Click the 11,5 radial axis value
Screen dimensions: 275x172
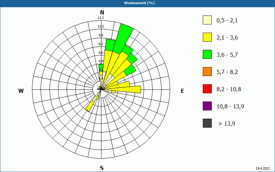pos(101,26)
